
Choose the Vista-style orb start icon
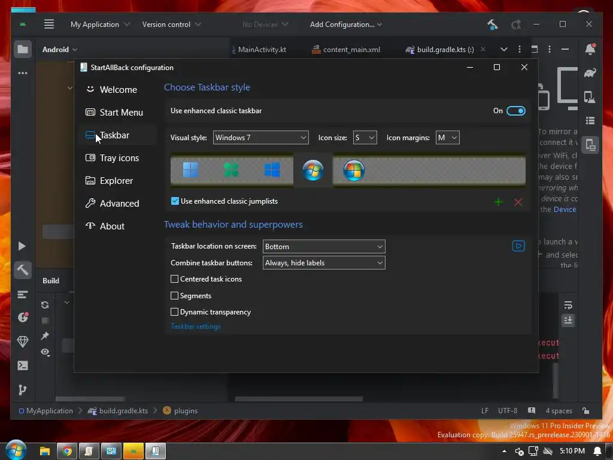pos(354,170)
